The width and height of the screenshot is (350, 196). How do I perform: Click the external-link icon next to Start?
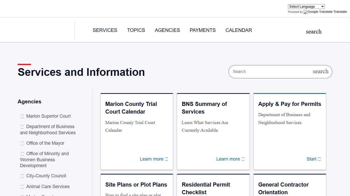320,159
